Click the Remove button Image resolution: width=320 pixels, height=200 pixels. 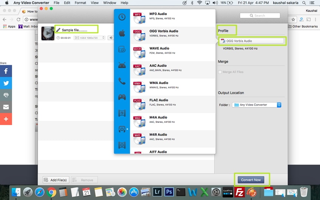[x=84, y=180]
